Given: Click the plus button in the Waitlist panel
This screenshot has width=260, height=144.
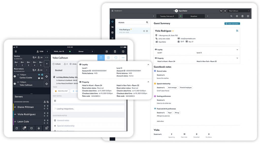Looking at the screenshot, I should (x=47, y=64).
